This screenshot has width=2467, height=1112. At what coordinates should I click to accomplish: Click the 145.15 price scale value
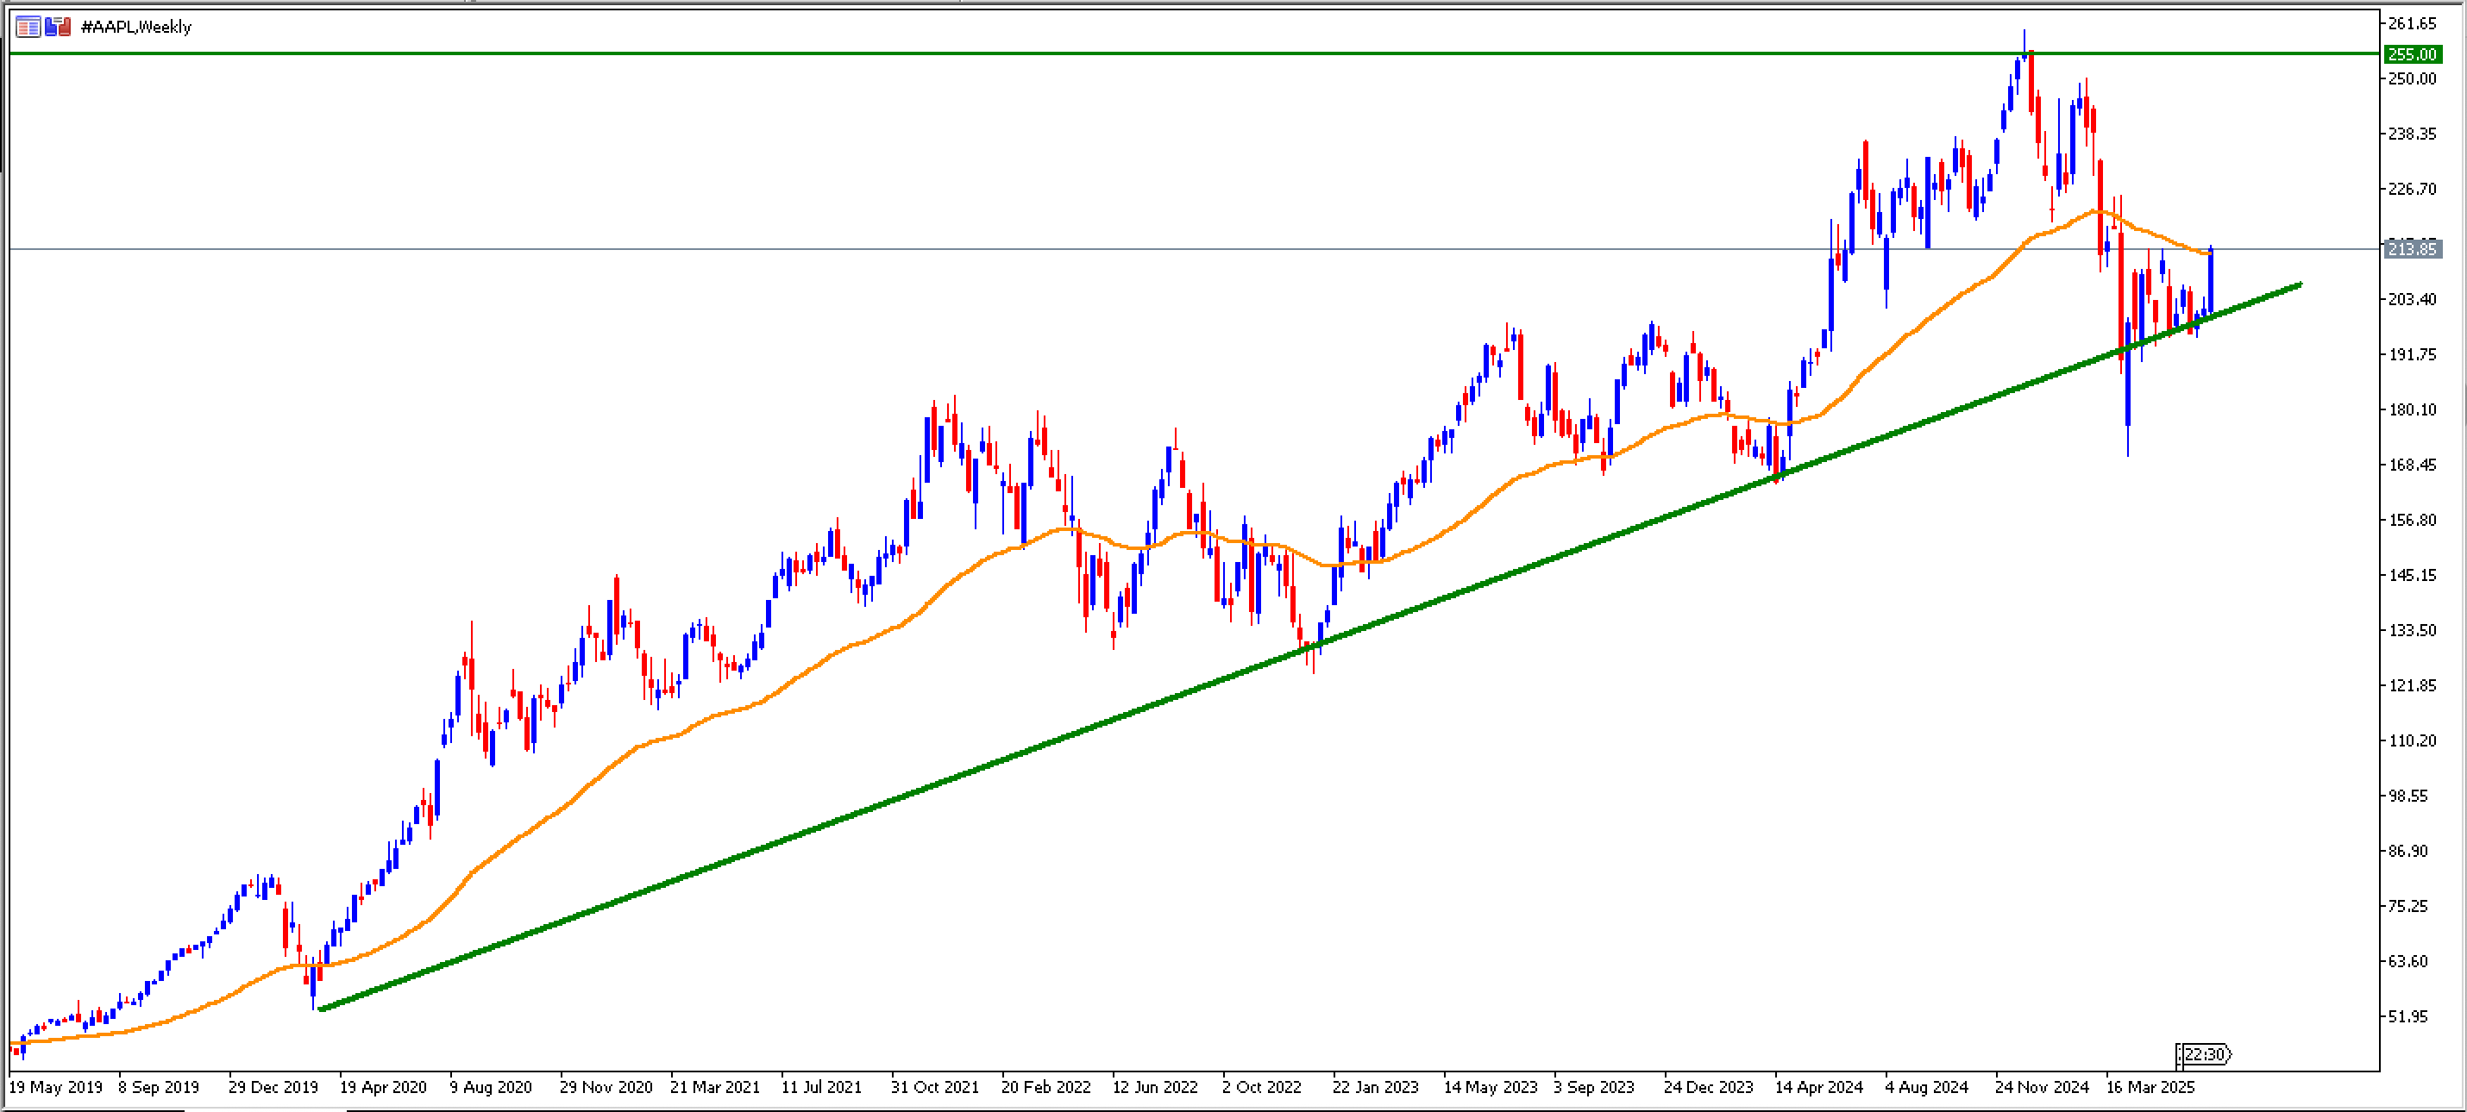(x=2412, y=575)
